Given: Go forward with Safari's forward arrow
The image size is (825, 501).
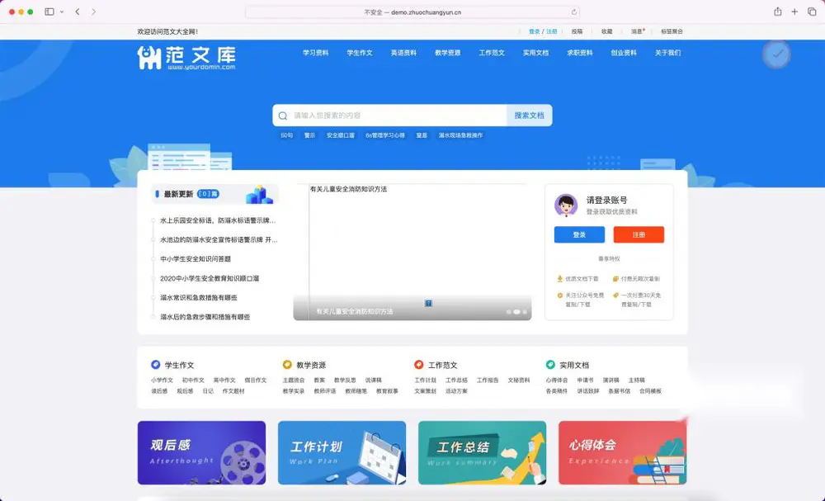Looking at the screenshot, I should point(94,12).
